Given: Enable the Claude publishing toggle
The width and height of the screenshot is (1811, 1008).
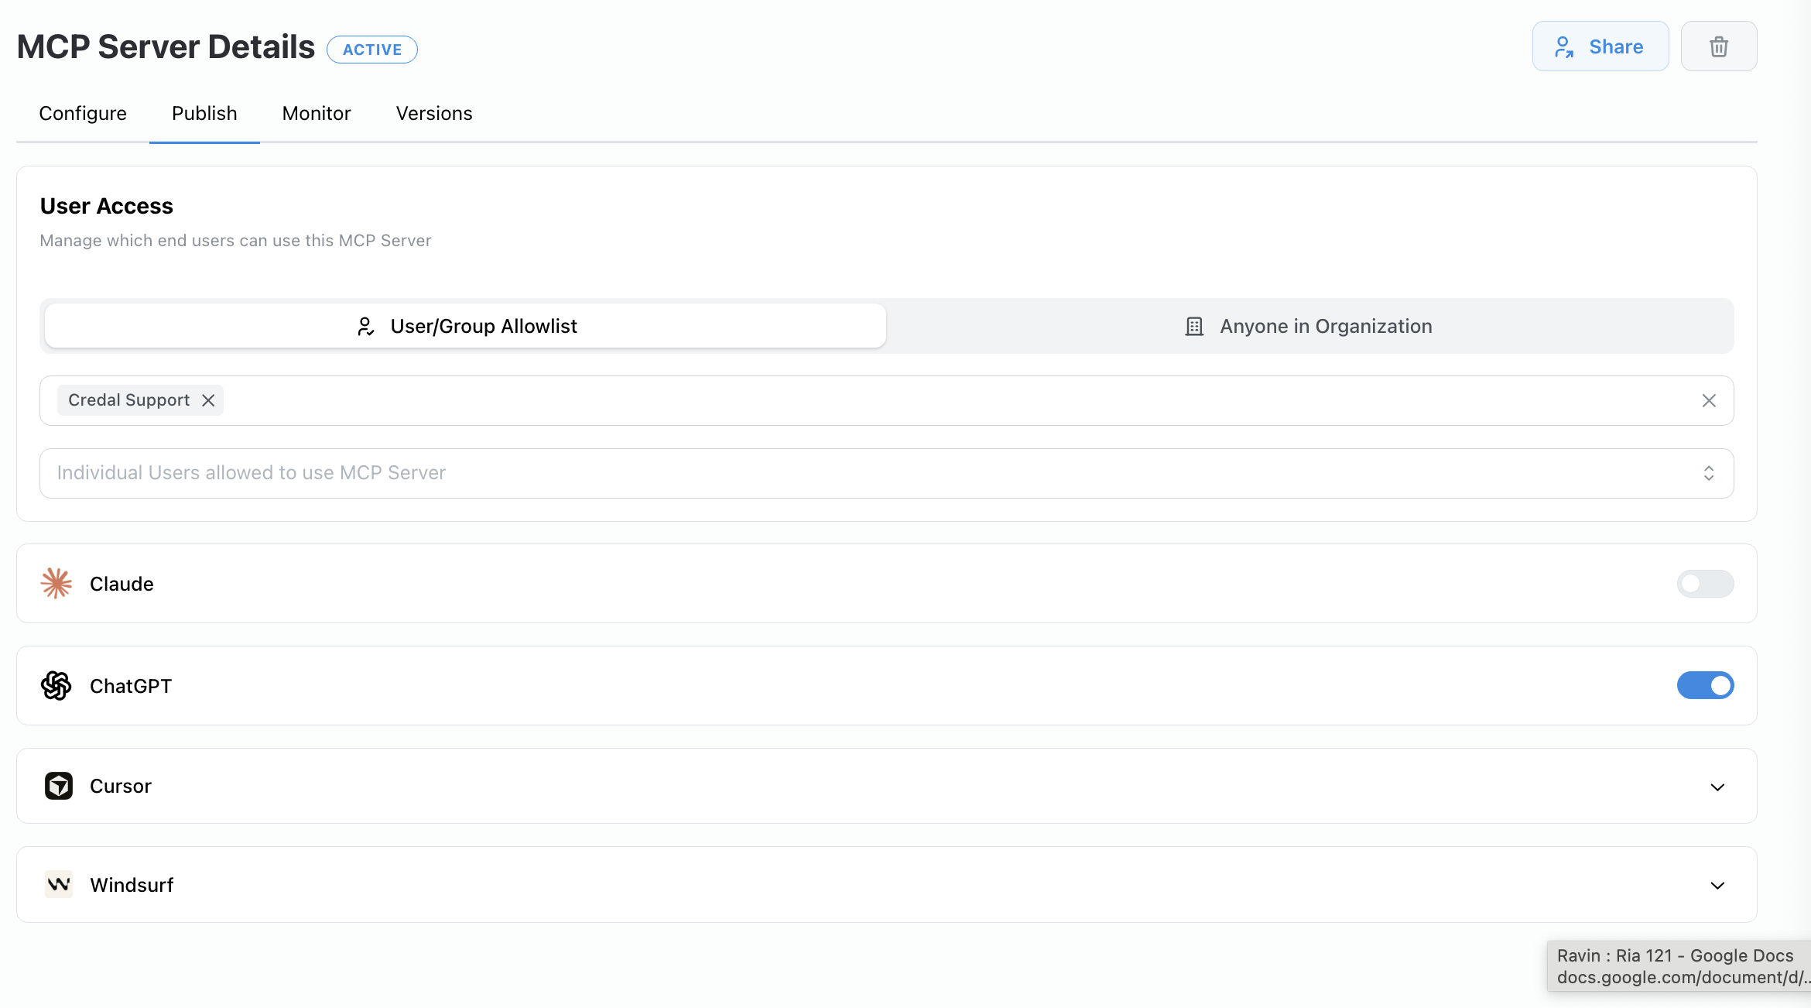Looking at the screenshot, I should pyautogui.click(x=1705, y=583).
